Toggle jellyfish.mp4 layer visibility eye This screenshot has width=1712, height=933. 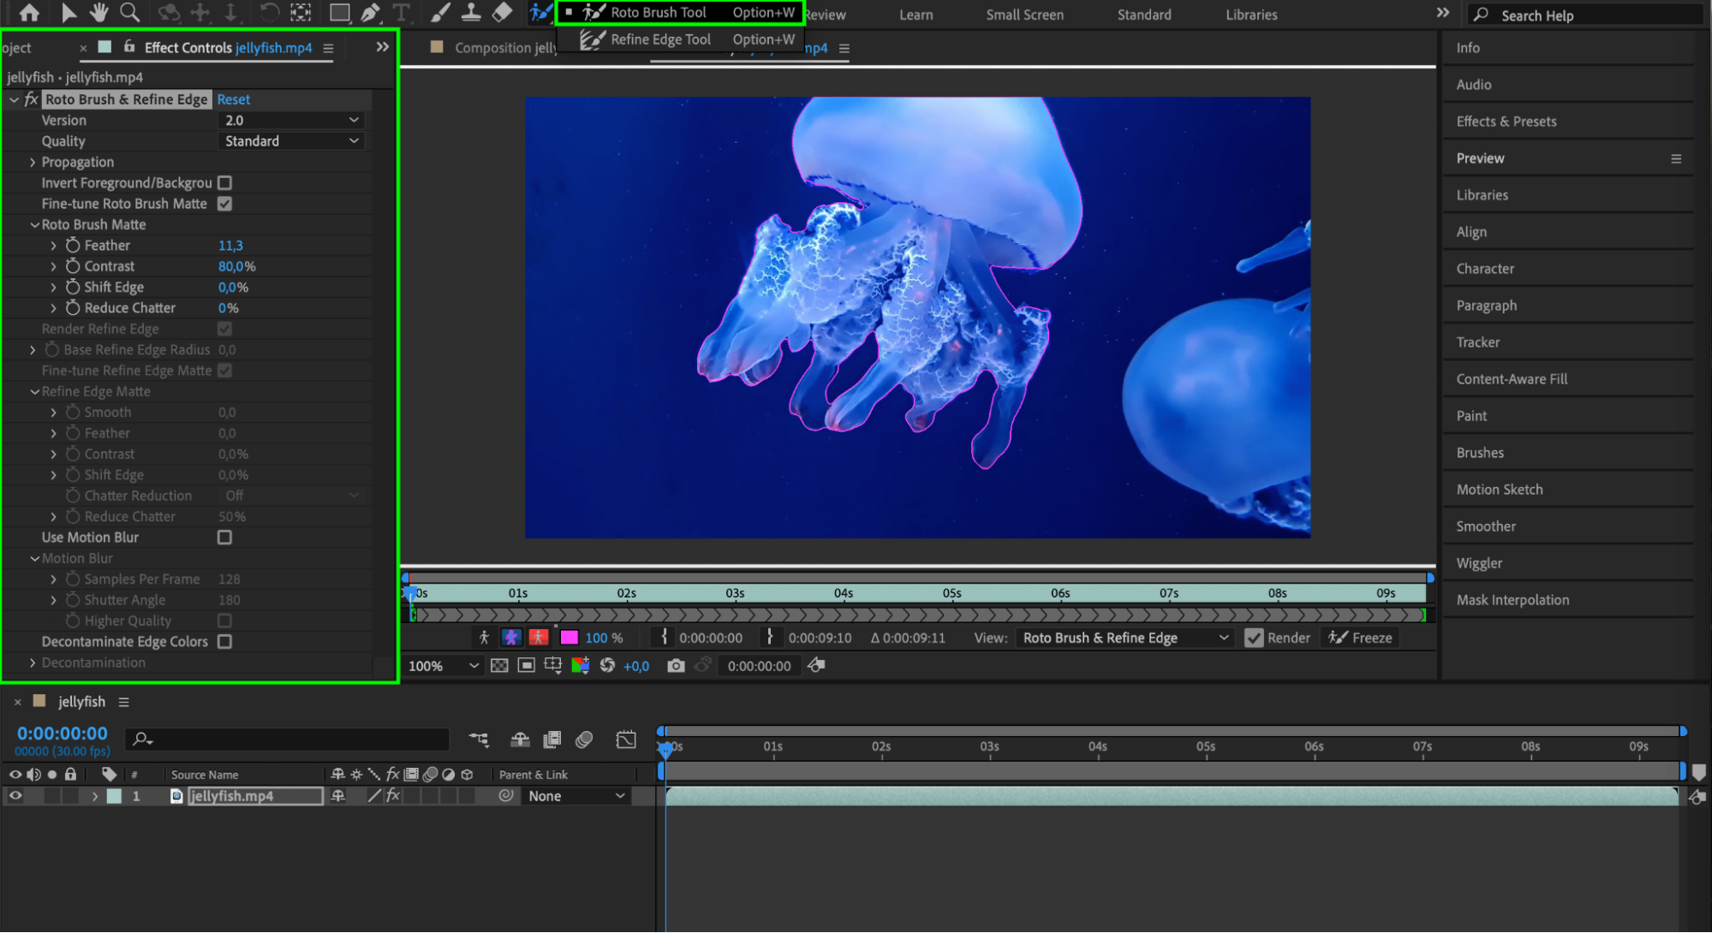click(15, 796)
